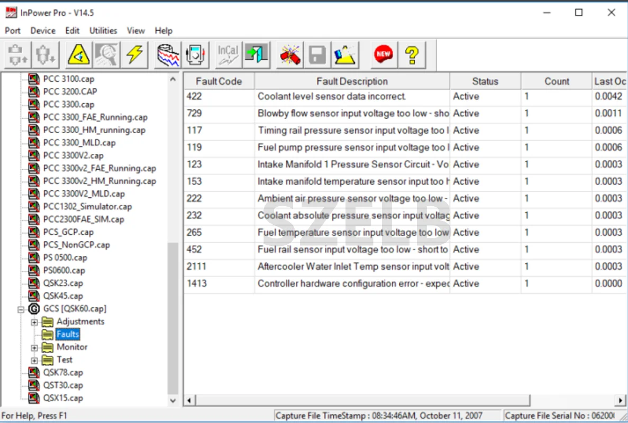Open the Device menu
628x423 pixels.
43,31
